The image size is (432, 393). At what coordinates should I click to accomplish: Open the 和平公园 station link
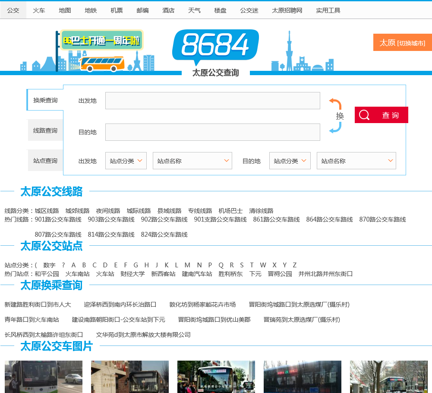pyautogui.click(x=47, y=273)
